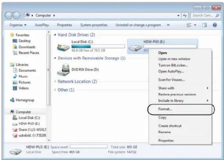Click the HDW-PU3 (E:) capacity bar
Image resolution: width=224 pixels, height=160 pixels.
(x=170, y=46)
